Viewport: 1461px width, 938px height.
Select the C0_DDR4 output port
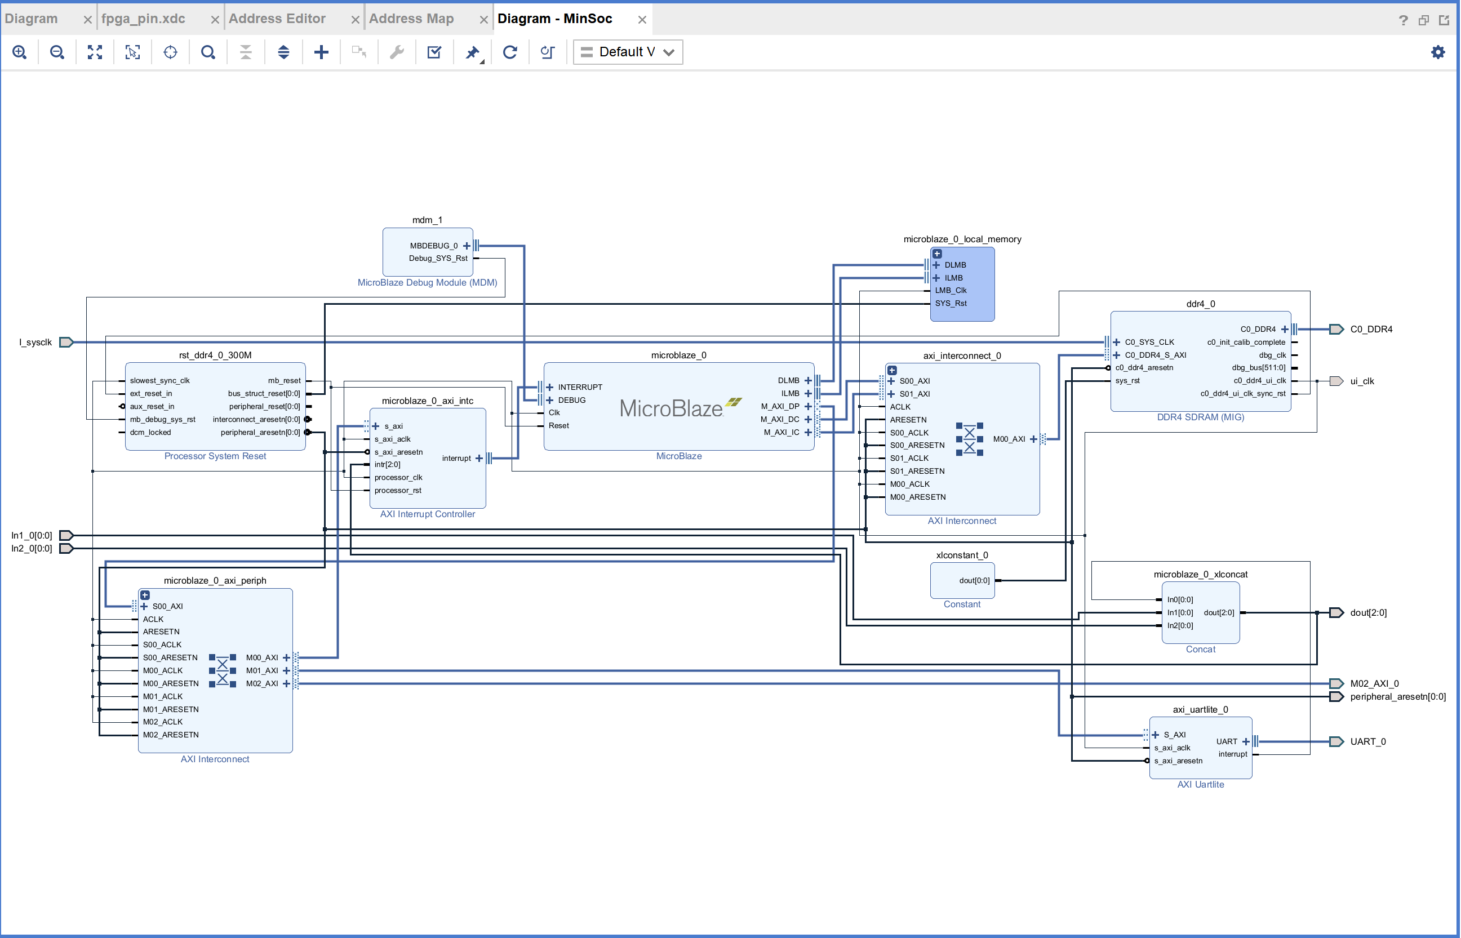1337,330
